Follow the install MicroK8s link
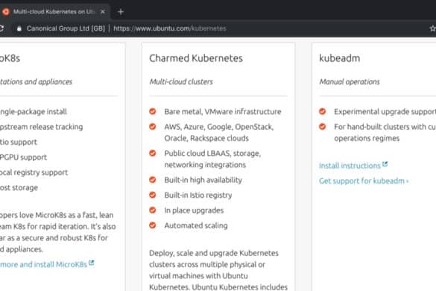The image size is (436, 291). click(x=44, y=265)
